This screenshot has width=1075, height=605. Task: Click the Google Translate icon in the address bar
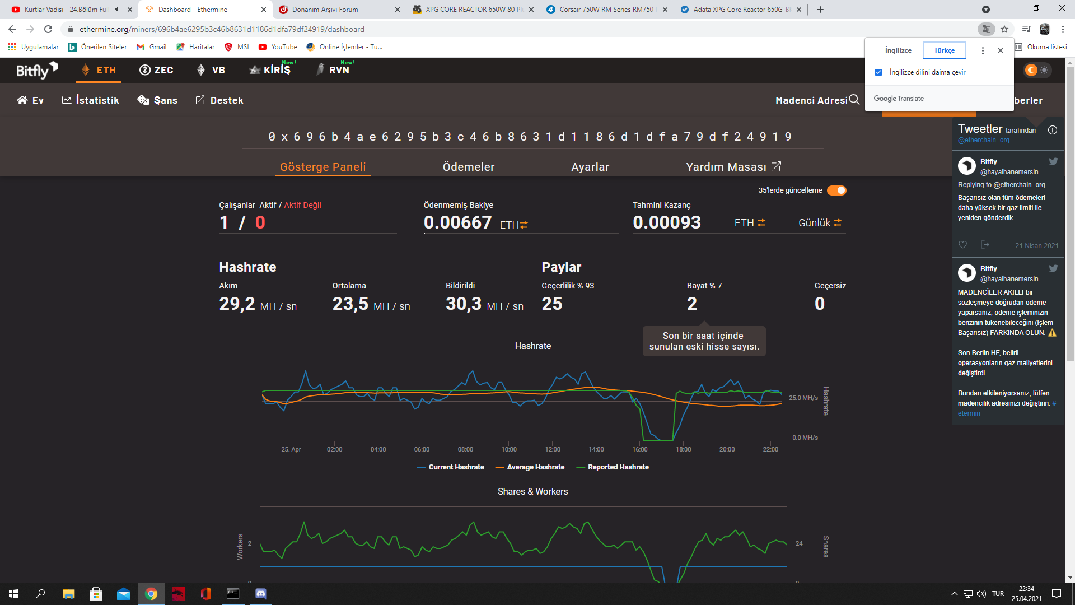986,29
